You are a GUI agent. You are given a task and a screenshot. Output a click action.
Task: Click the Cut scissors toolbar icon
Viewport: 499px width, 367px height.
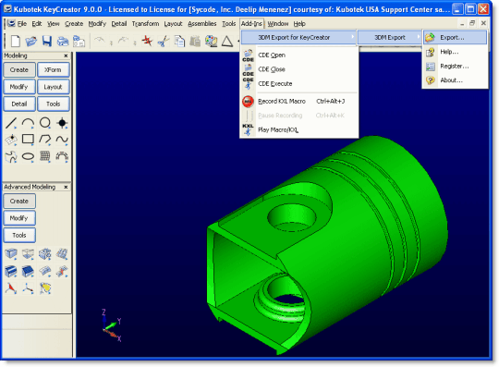164,42
